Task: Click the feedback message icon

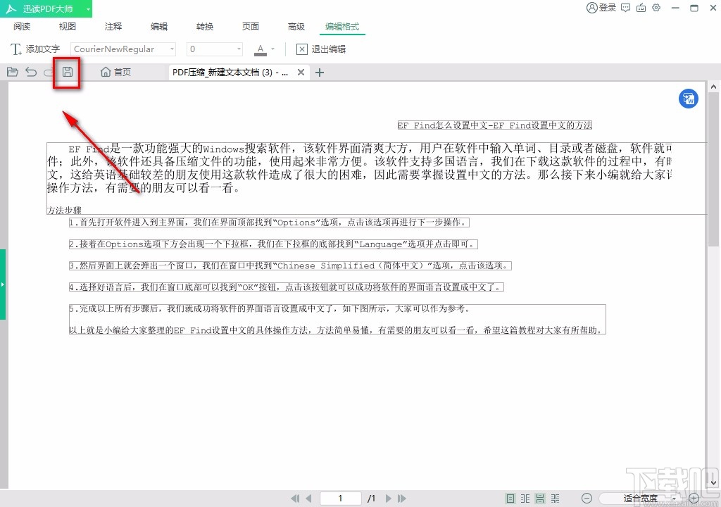Action: point(625,8)
